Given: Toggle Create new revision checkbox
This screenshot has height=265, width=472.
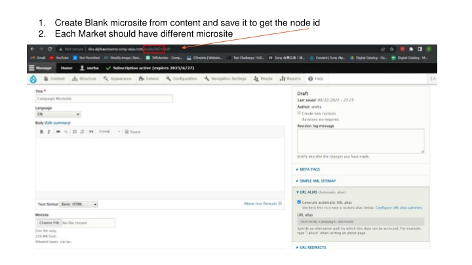Looking at the screenshot, I should point(299,113).
